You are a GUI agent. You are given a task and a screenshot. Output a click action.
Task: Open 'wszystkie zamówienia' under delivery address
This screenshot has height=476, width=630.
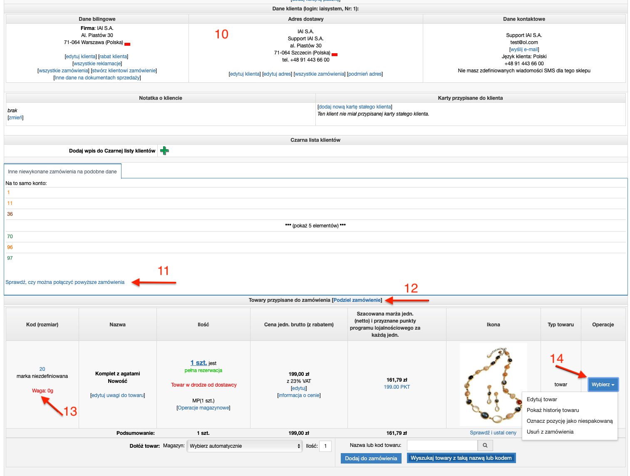coord(320,74)
